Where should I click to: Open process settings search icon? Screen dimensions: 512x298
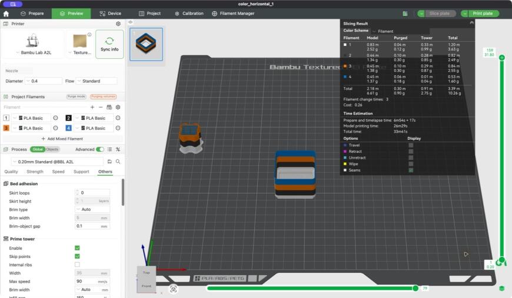(x=118, y=162)
